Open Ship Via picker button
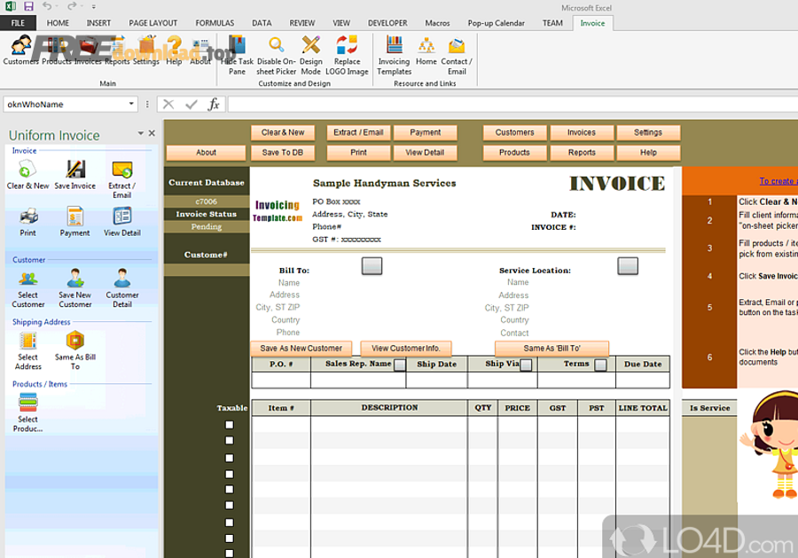Screen dimensions: 798x558 pyautogui.click(x=526, y=365)
